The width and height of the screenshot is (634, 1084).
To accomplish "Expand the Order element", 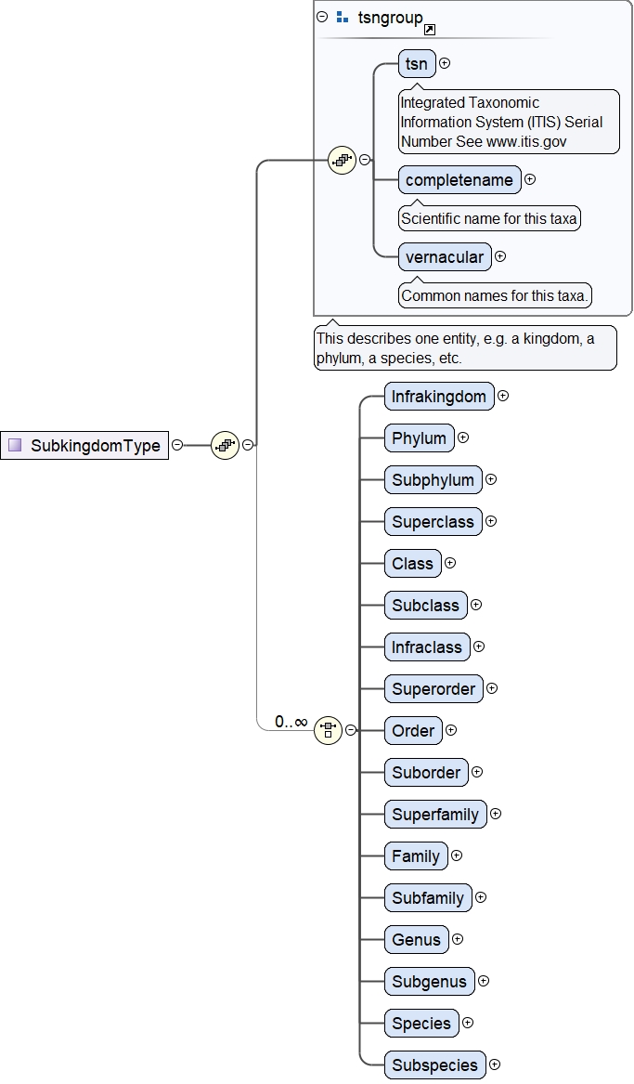I will point(451,730).
